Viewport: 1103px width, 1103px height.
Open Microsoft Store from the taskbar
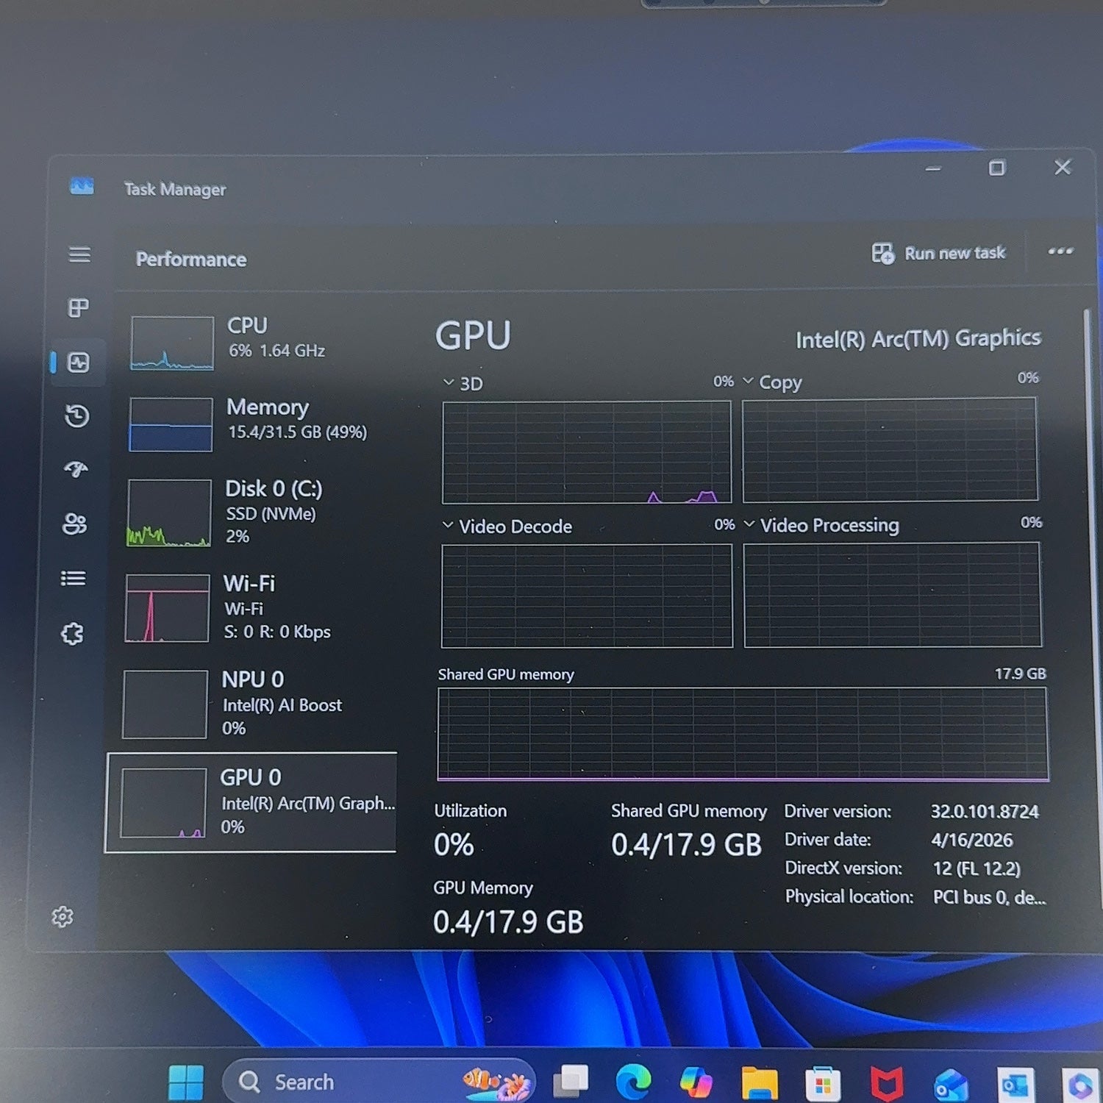[x=823, y=1083]
